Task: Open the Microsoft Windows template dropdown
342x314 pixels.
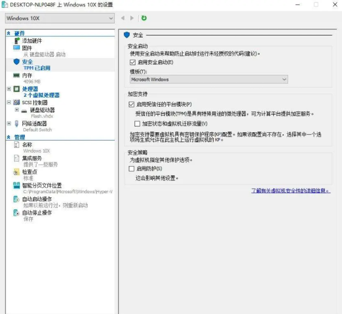Action: pyautogui.click(x=209, y=80)
